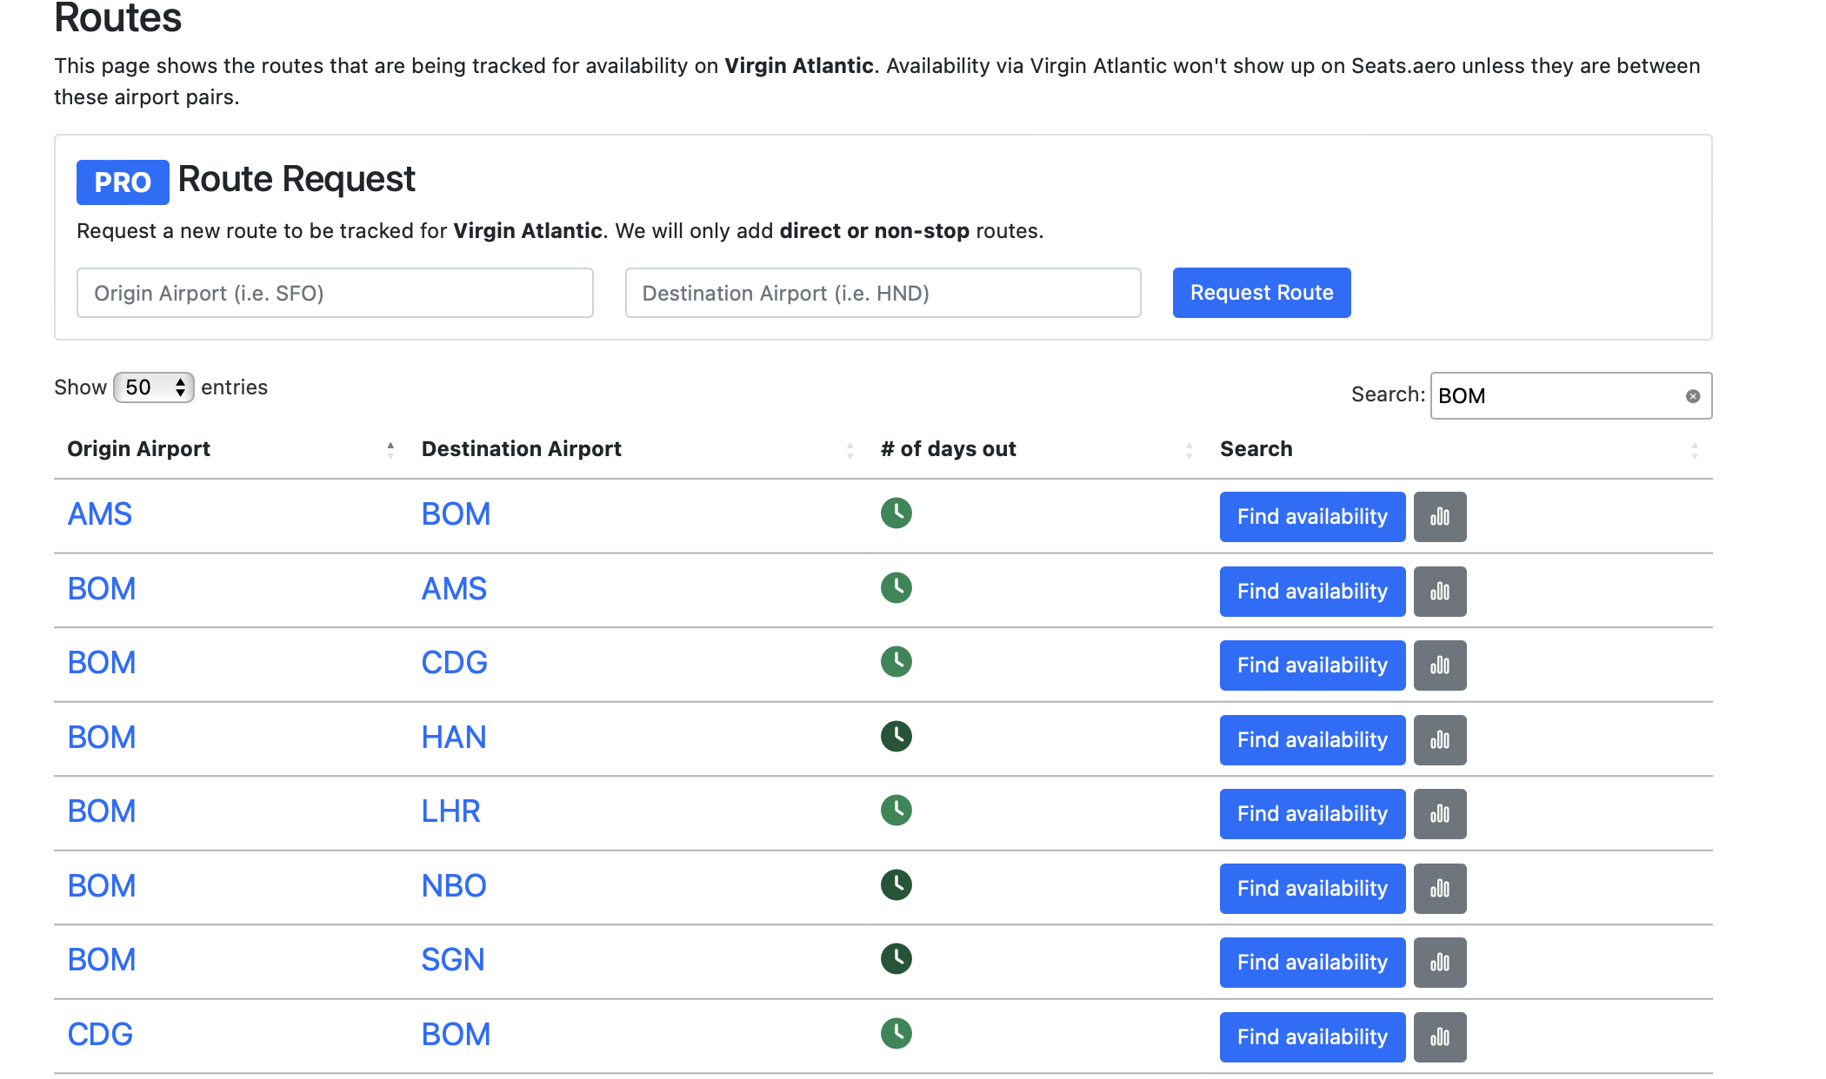Open stats chart for BOM to CDG route
This screenshot has height=1079, width=1826.
point(1439,665)
